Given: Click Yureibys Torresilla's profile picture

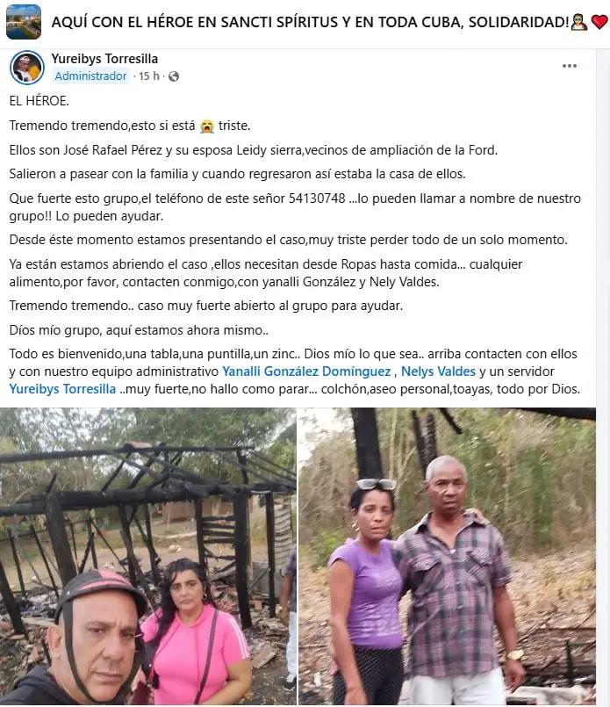Looking at the screenshot, I should point(26,68).
